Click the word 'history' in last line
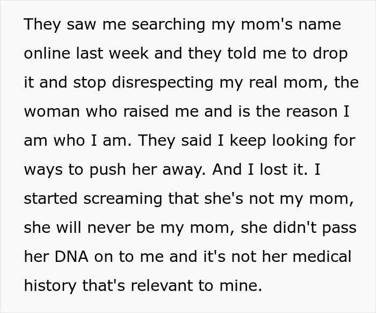 tap(49, 286)
